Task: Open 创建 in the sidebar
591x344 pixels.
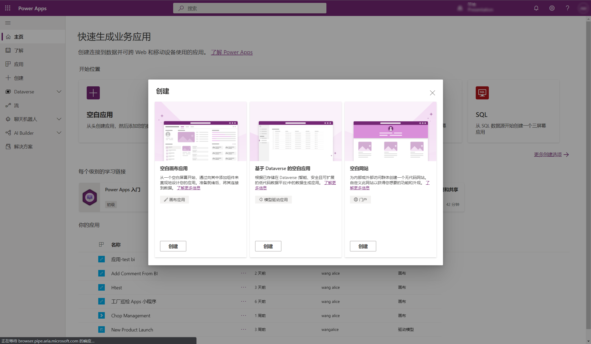Action: 32,78
